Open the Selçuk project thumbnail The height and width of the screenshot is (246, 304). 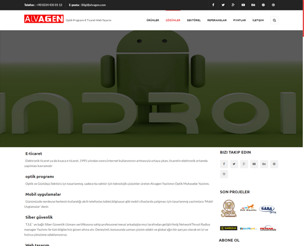coord(229,208)
